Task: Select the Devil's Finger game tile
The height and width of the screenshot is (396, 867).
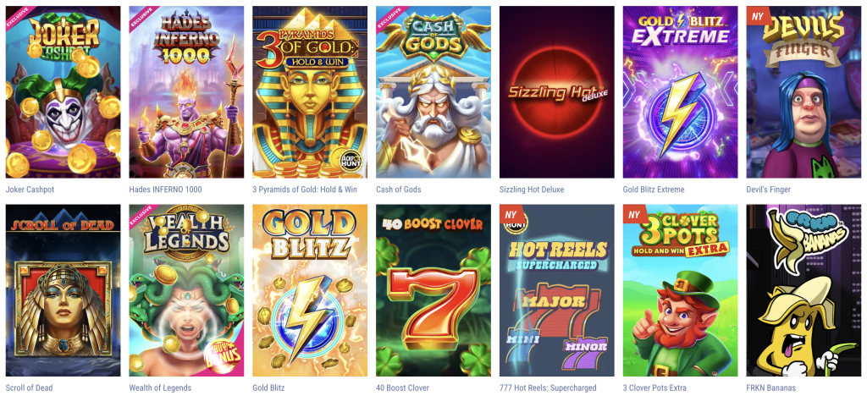Action: [803, 91]
